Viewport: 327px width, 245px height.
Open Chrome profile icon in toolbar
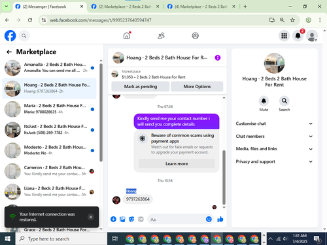[x=308, y=20]
